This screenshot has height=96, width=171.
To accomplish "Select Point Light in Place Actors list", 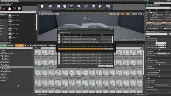I will [22, 29].
